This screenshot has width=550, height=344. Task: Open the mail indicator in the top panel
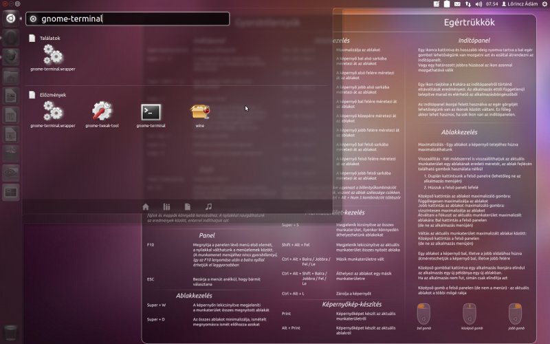point(457,4)
